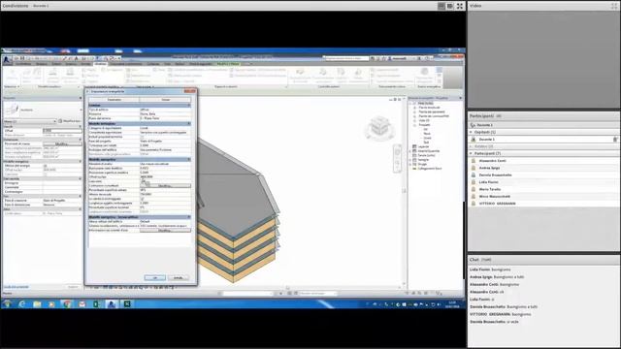Select the Nord elevation in the project browser
This screenshot has height=349, width=621.
[x=427, y=134]
